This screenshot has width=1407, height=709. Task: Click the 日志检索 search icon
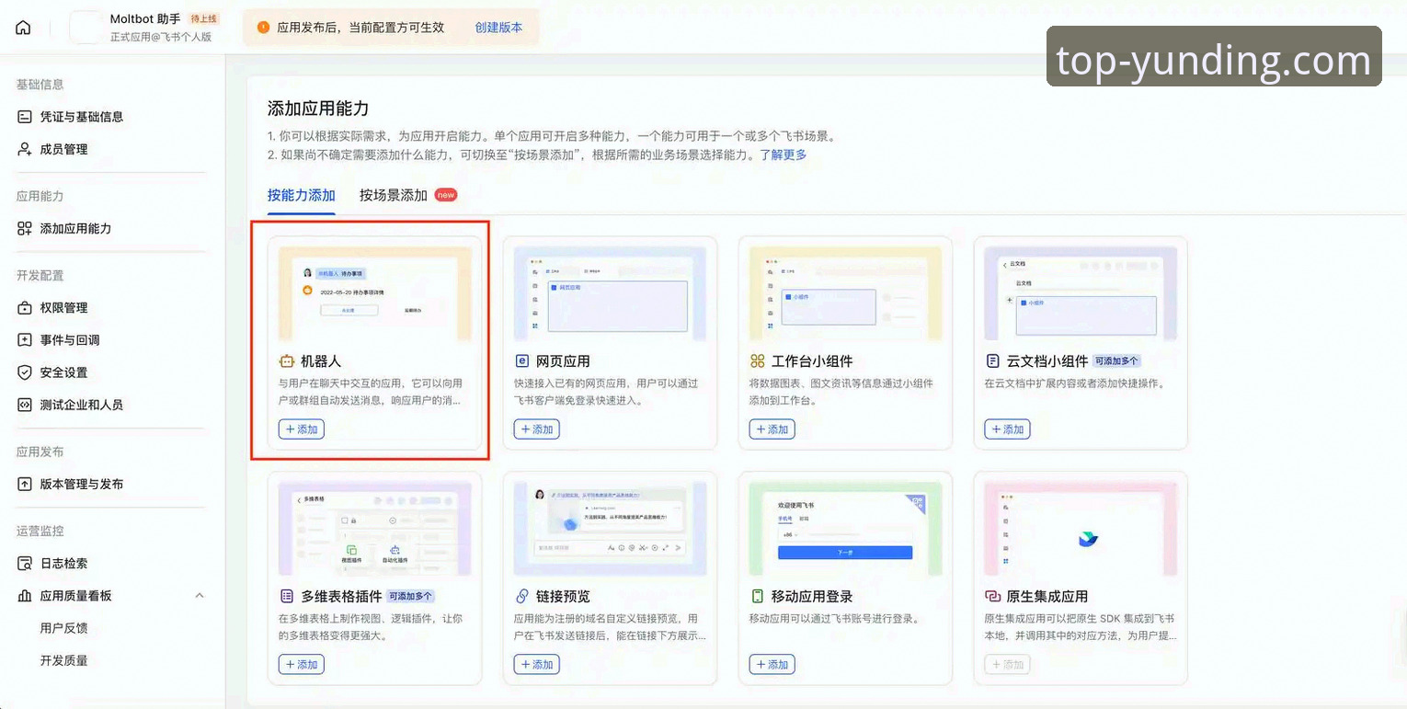(25, 563)
